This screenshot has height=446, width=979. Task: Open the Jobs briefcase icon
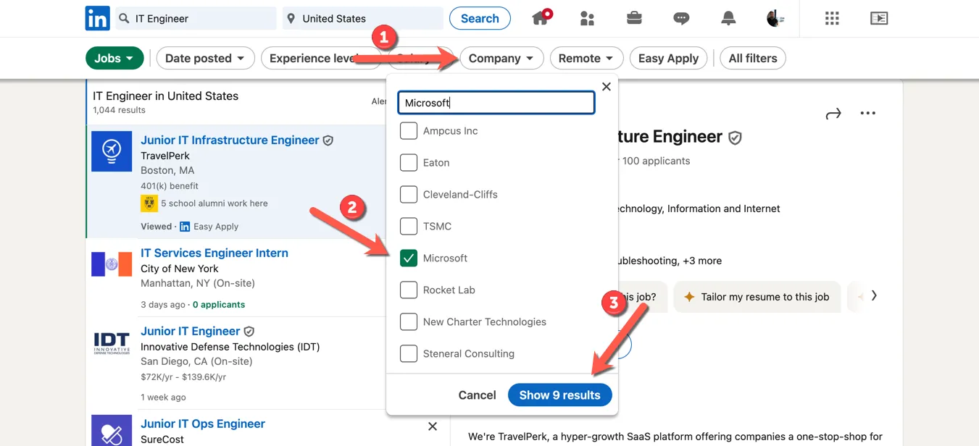pyautogui.click(x=634, y=18)
